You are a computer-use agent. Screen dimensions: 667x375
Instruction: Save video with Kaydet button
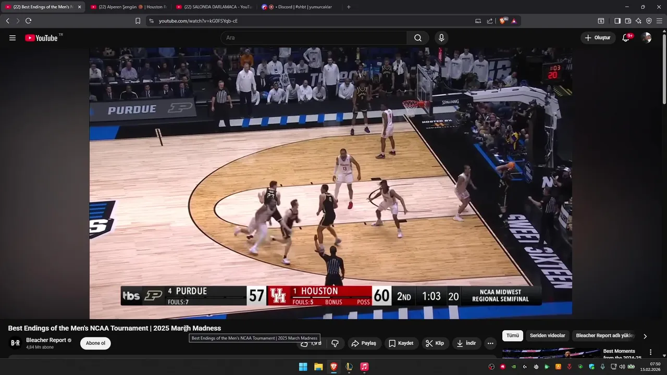401,343
